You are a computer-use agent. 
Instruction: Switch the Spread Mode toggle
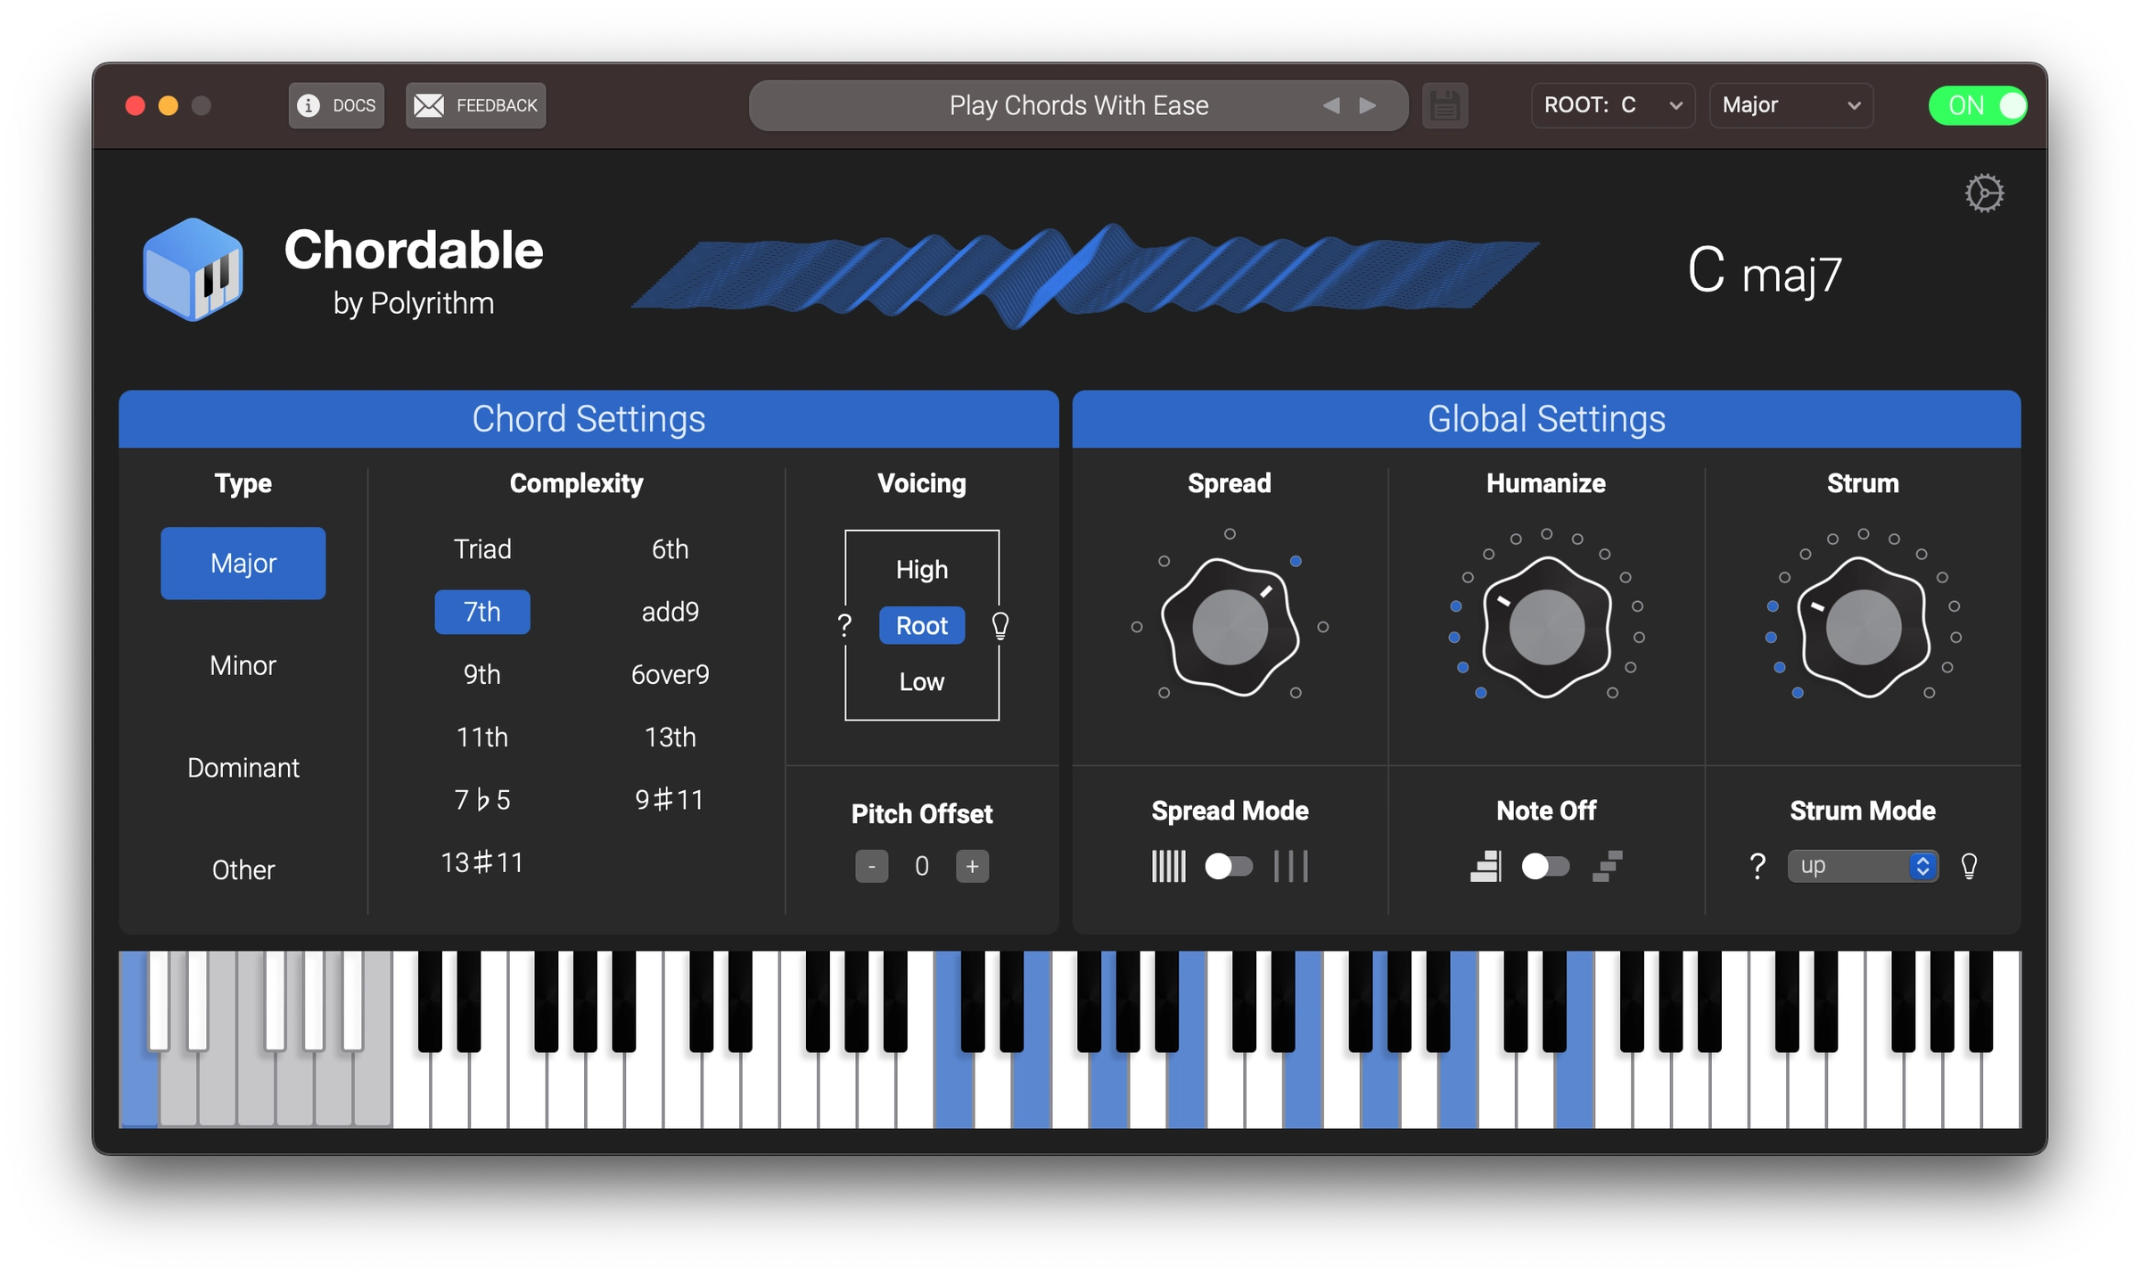coord(1230,865)
